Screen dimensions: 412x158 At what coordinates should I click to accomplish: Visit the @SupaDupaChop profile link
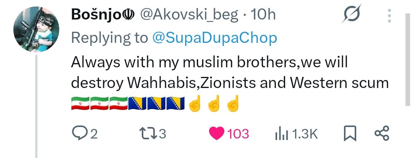click(215, 38)
